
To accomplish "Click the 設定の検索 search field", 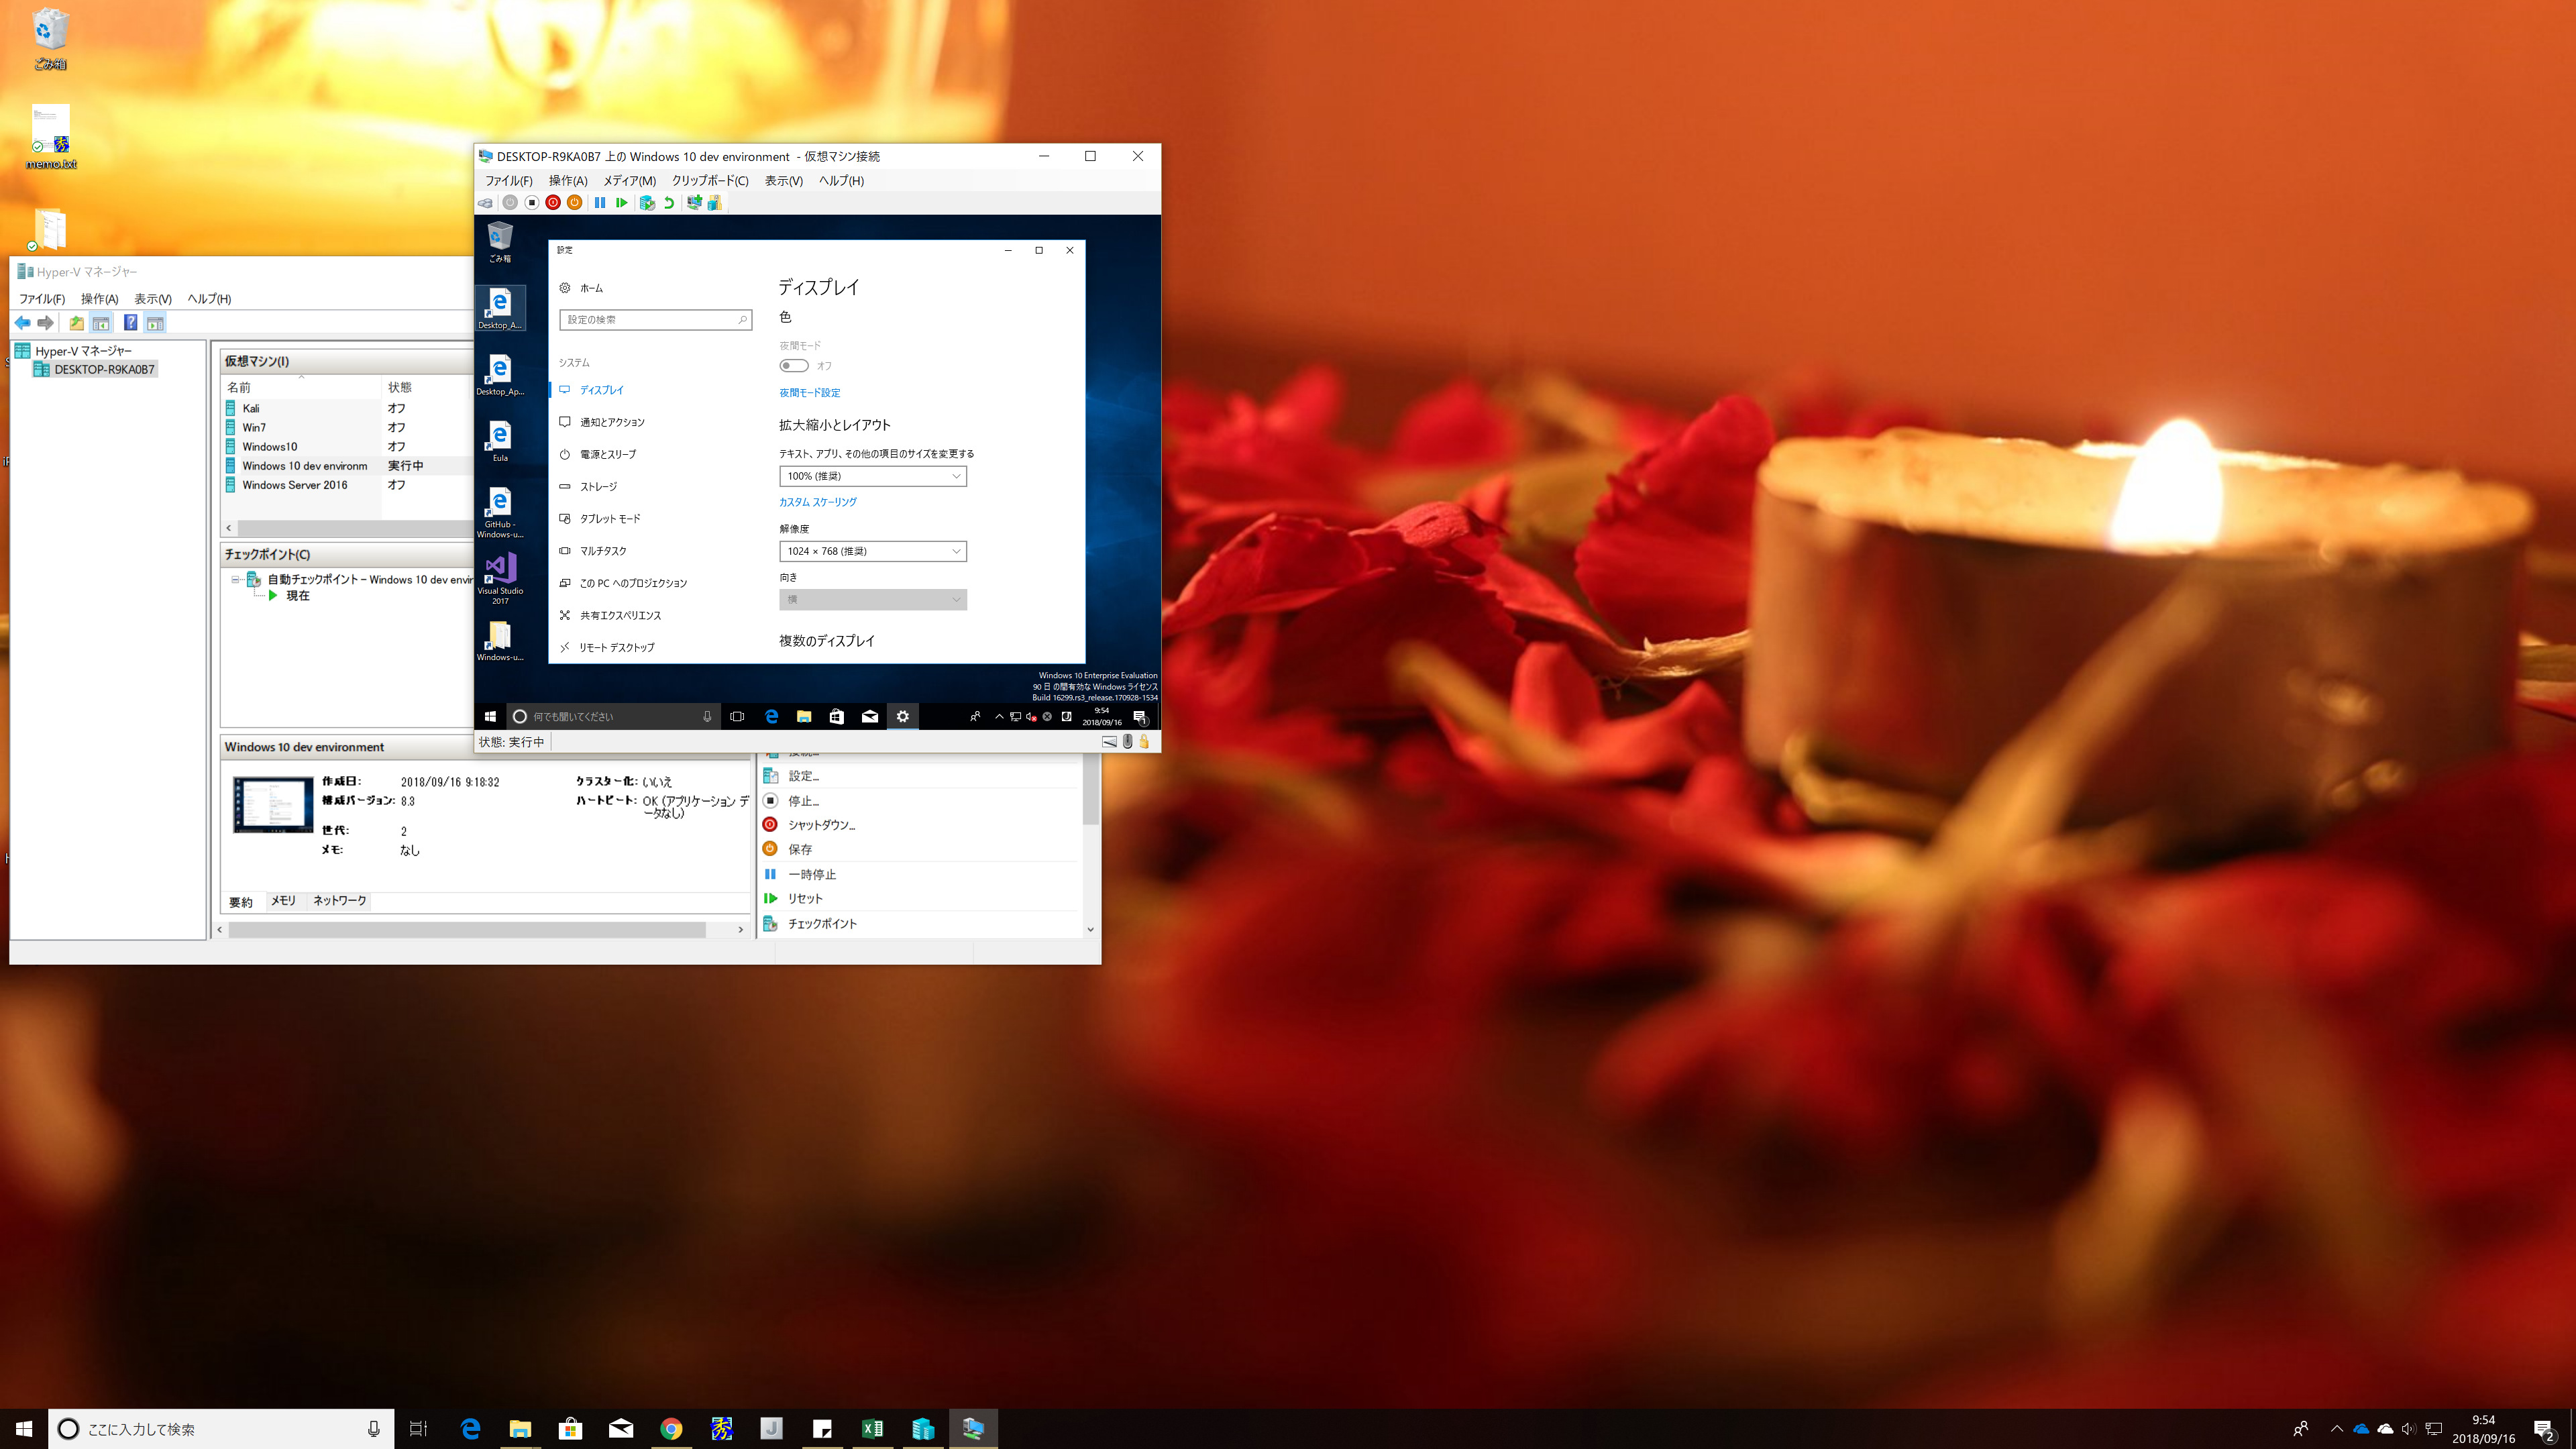I will [650, 320].
